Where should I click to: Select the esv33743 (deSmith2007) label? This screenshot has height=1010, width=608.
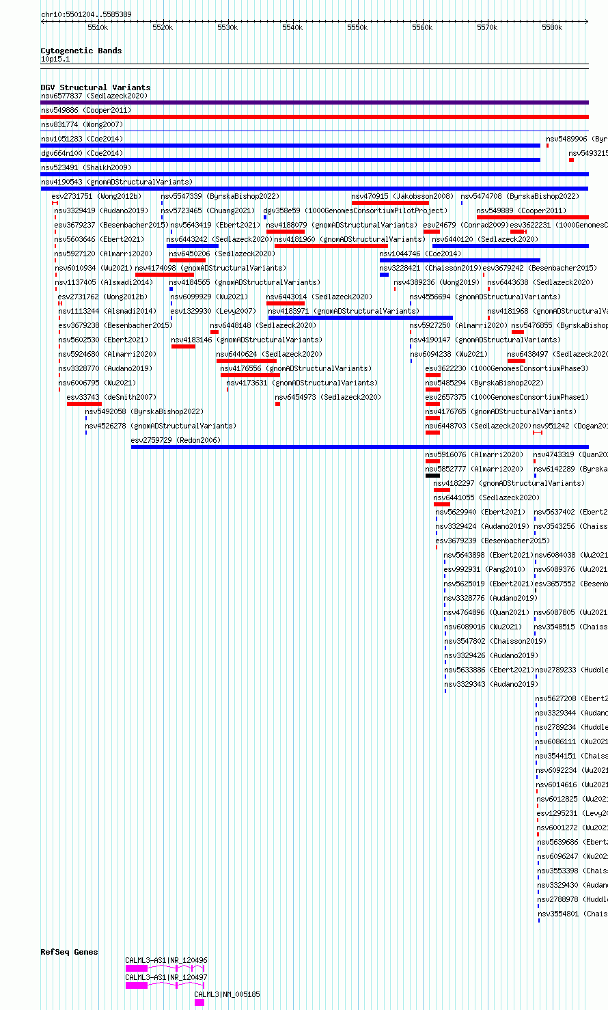[111, 397]
